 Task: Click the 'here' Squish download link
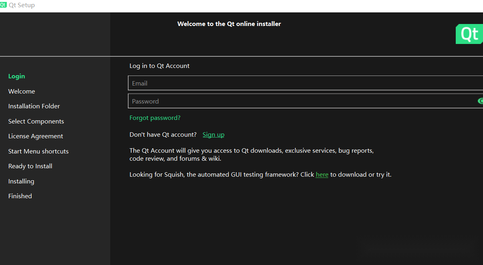click(x=322, y=175)
